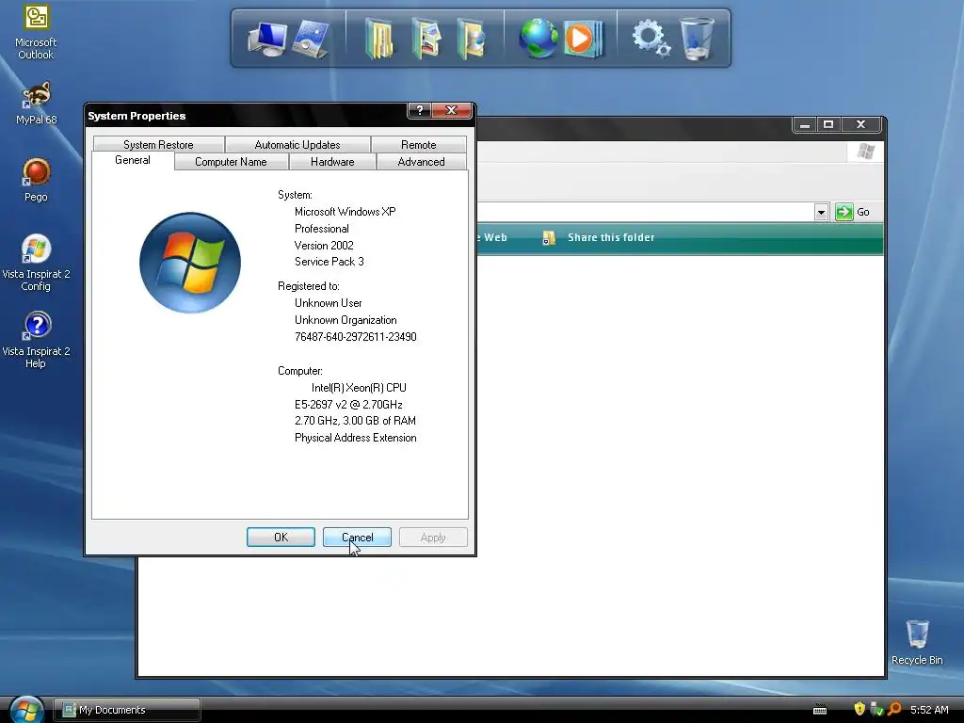Open the recycle bin dock icon
964x723 pixels.
click(697, 39)
